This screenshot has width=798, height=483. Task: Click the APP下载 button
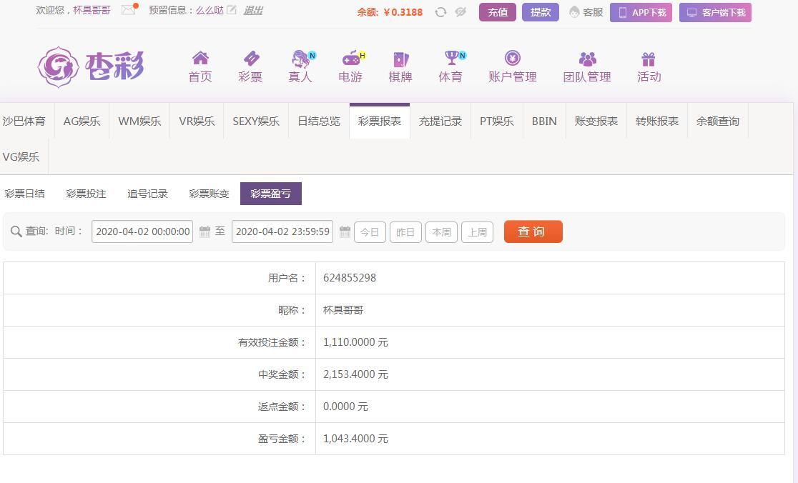(x=641, y=12)
